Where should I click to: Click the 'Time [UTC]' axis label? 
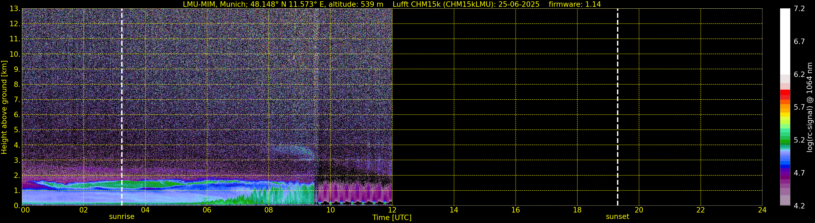pyautogui.click(x=392, y=218)
